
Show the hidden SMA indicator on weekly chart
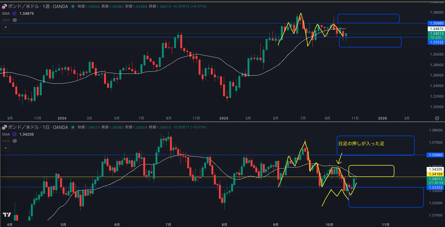15,20
